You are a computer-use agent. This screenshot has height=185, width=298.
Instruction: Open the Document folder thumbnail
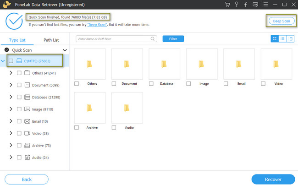pos(127,64)
